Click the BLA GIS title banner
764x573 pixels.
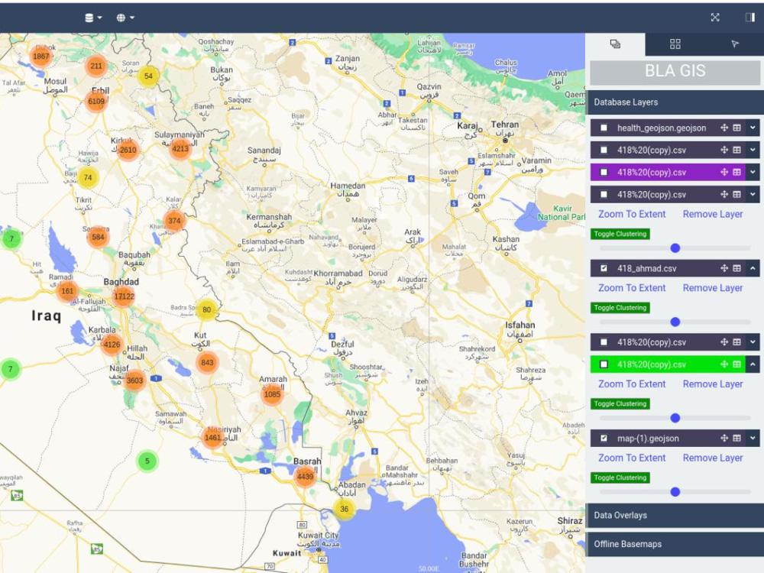click(x=675, y=71)
